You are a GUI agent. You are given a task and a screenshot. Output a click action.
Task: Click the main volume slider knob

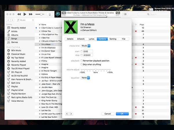pos(41,14)
